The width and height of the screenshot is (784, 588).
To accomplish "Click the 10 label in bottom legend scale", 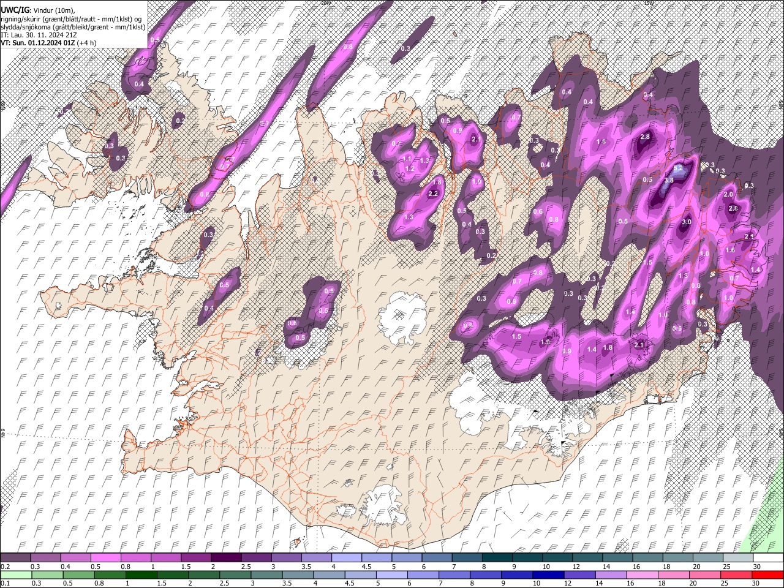I will tap(537, 583).
